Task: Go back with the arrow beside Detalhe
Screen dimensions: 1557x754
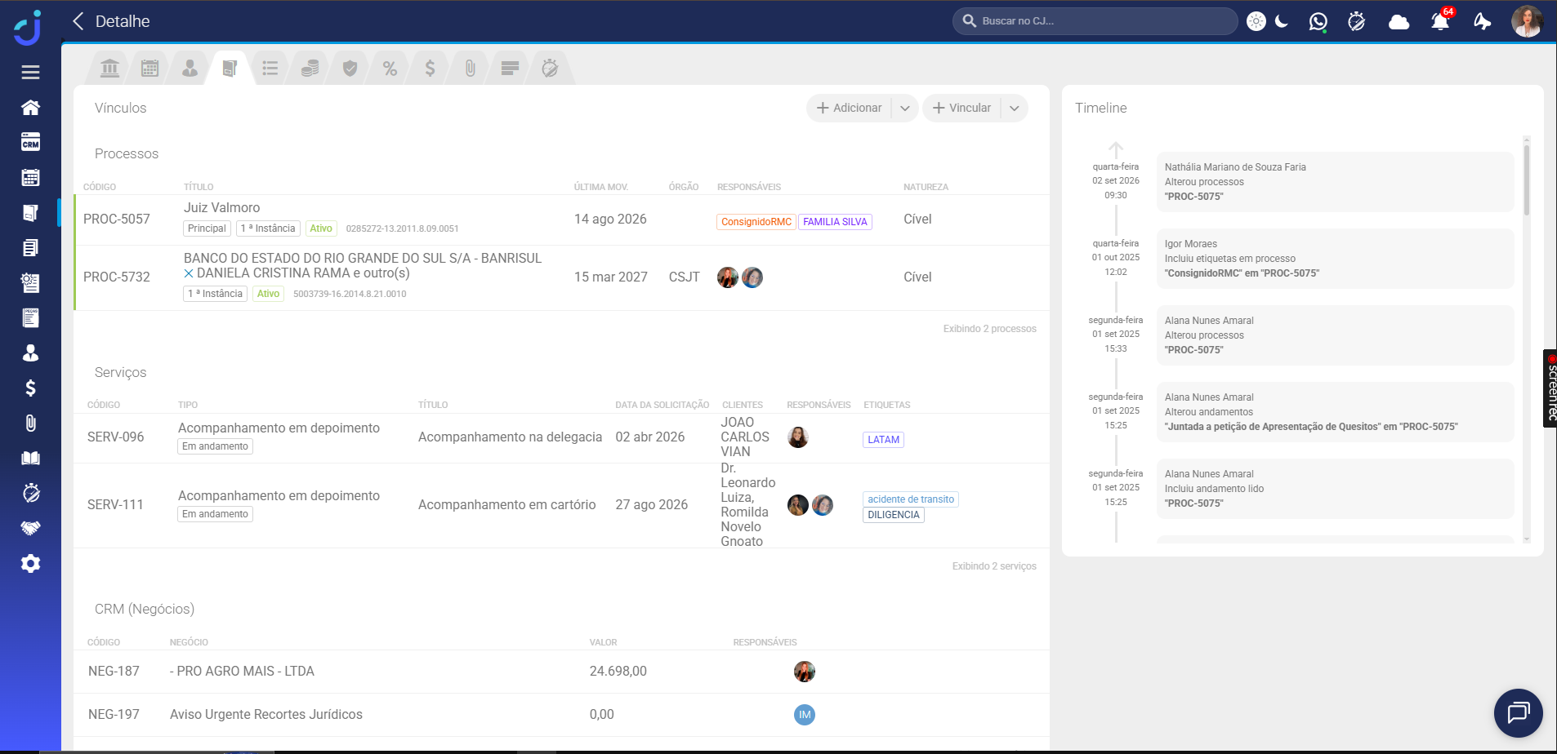Action: [x=78, y=21]
